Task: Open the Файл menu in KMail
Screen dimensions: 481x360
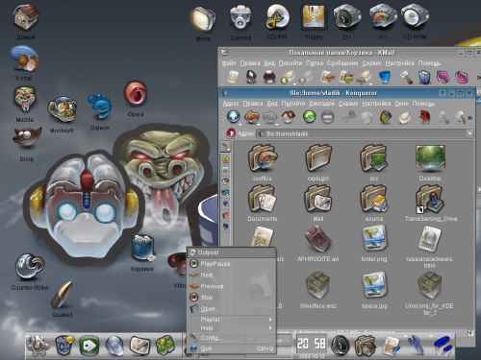Action: (x=229, y=63)
